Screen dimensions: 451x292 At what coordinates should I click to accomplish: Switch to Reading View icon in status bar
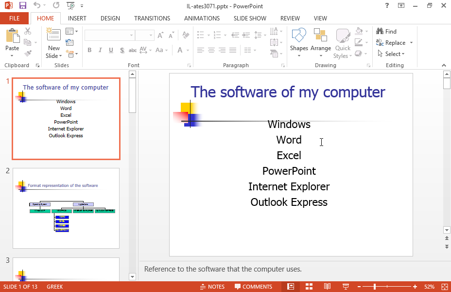[x=327, y=287]
